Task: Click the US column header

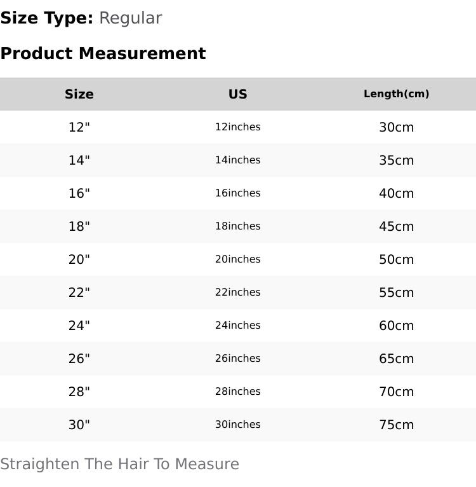Action: pyautogui.click(x=238, y=94)
